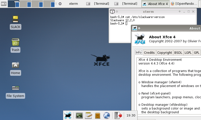
Task: Open xterm window menu cube icon
Action: (x=112, y=11)
